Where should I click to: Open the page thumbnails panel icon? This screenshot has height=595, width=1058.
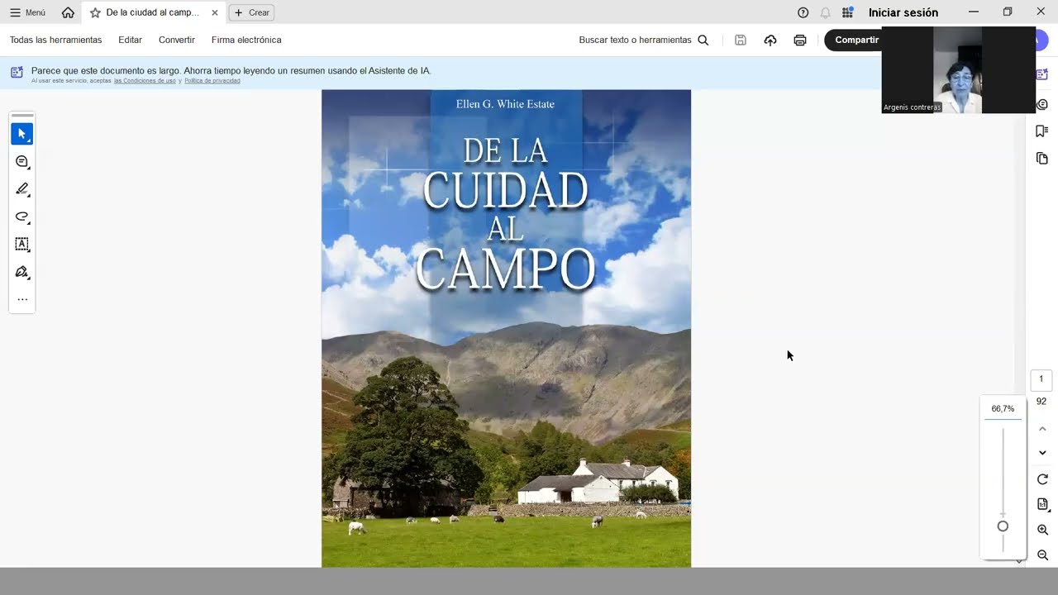[1041, 158]
